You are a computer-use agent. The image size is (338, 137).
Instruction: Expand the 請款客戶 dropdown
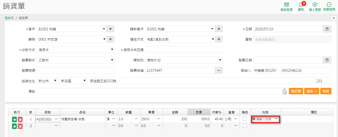point(212,29)
